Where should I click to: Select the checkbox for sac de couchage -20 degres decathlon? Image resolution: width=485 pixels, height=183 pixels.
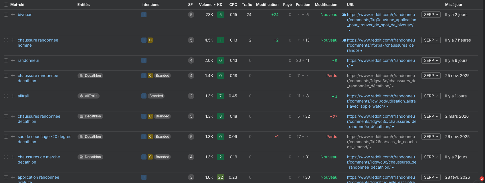tap(6, 137)
